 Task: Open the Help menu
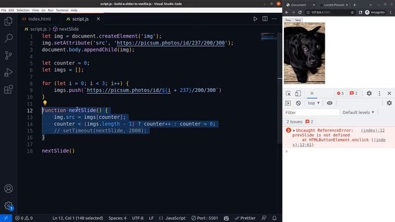pos(74,10)
